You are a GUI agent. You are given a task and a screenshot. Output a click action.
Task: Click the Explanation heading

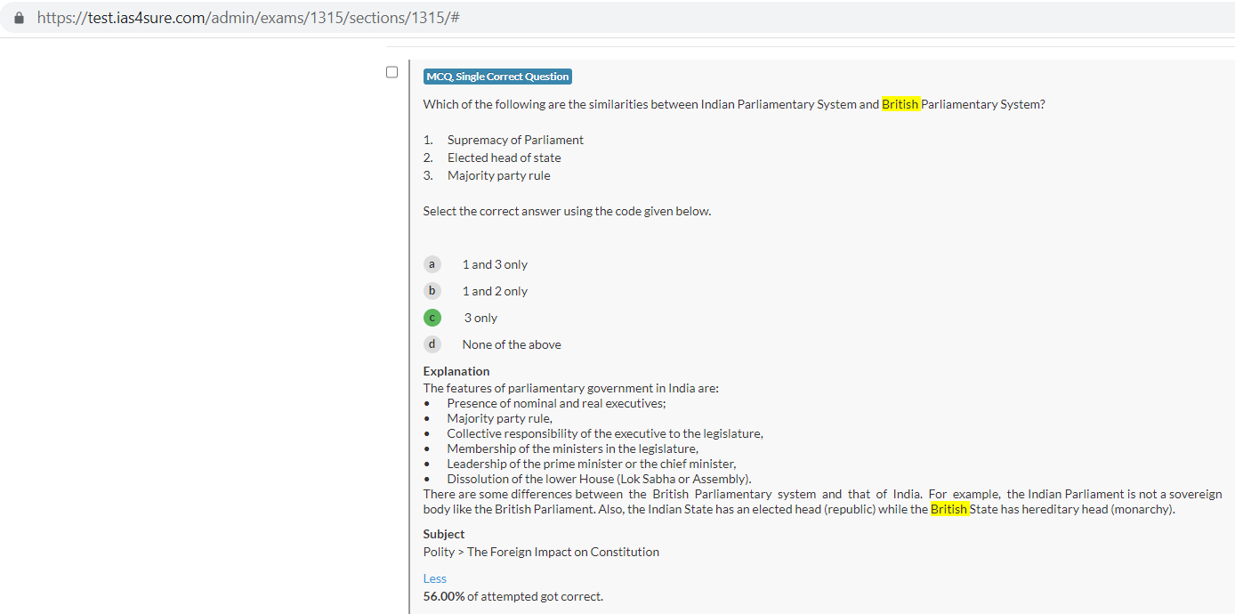pos(456,371)
